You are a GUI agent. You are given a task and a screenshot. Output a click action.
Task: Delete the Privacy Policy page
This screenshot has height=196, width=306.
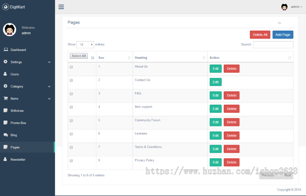coord(232,162)
